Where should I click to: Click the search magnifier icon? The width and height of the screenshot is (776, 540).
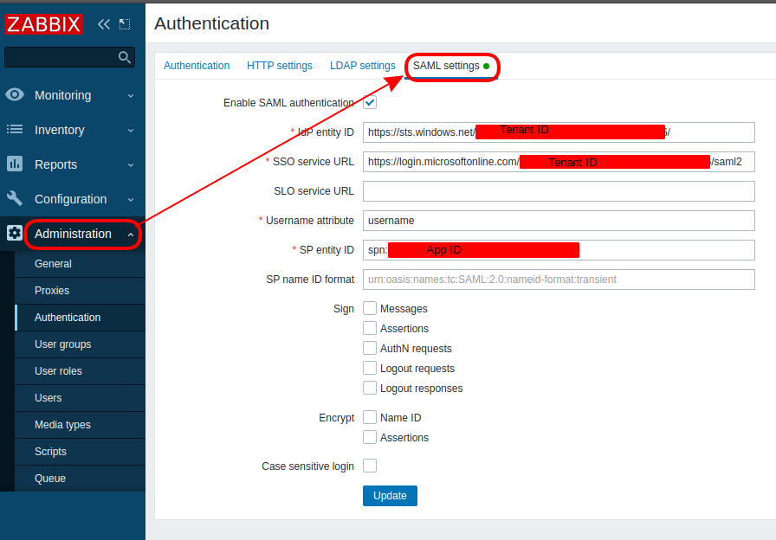point(124,57)
